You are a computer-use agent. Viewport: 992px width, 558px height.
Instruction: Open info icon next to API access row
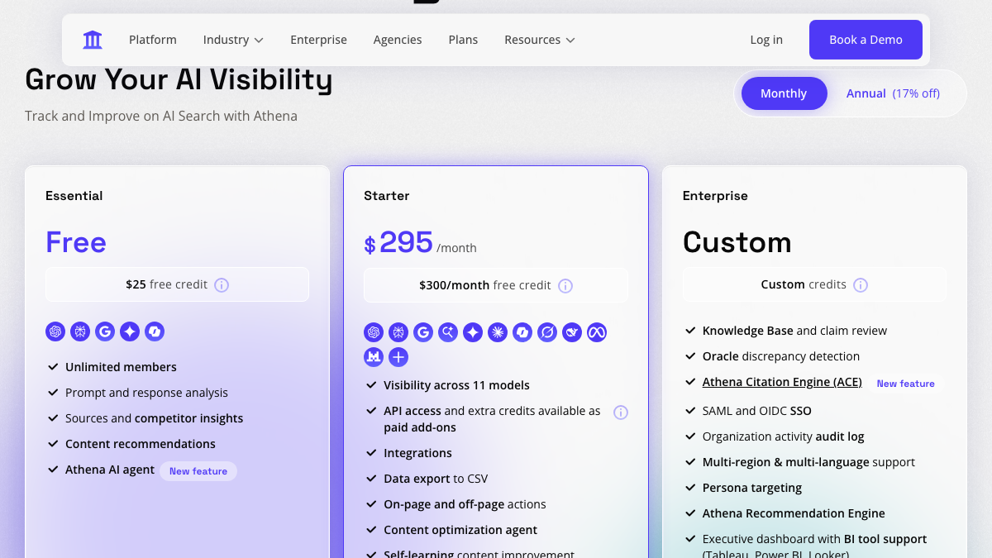pos(621,413)
